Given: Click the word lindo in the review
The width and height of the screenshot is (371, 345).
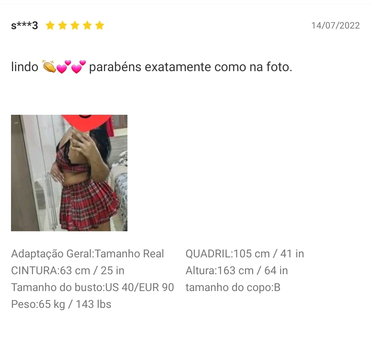Looking at the screenshot, I should 25,67.
